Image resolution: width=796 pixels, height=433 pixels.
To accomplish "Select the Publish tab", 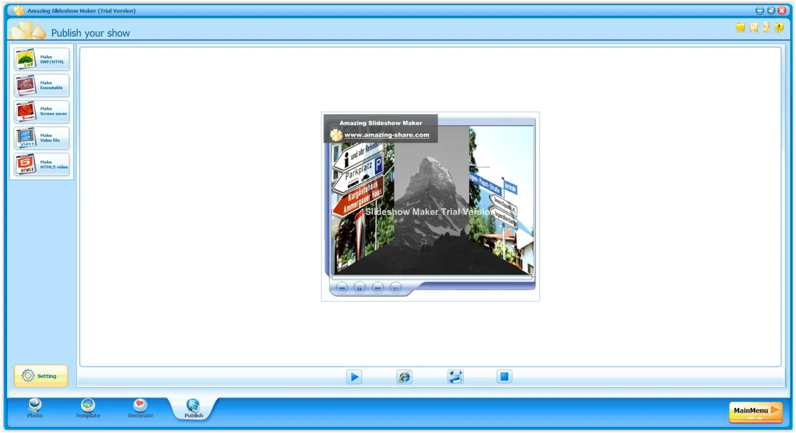I will 193,409.
